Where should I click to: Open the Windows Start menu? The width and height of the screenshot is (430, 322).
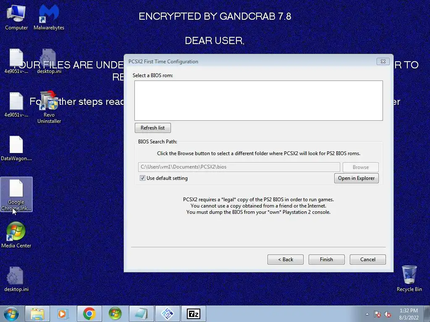[11, 314]
